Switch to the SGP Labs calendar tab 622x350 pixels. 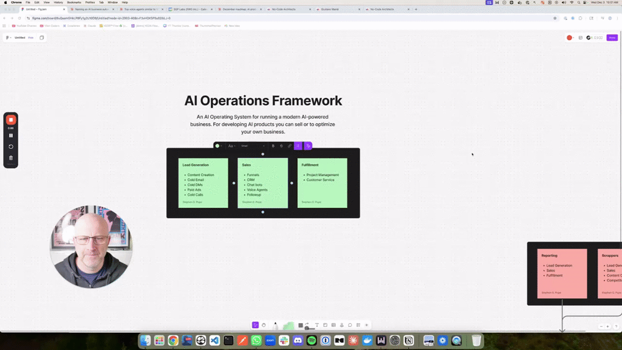(x=190, y=9)
